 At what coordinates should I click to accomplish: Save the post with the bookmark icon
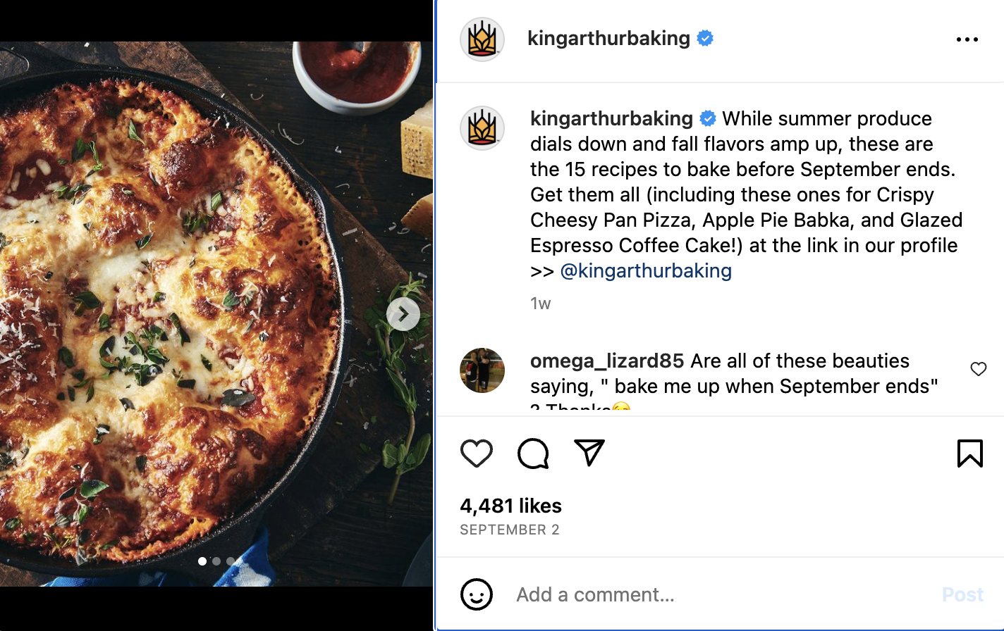[971, 454]
